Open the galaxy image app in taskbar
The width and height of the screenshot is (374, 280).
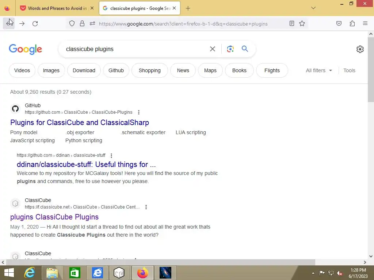[165, 273]
